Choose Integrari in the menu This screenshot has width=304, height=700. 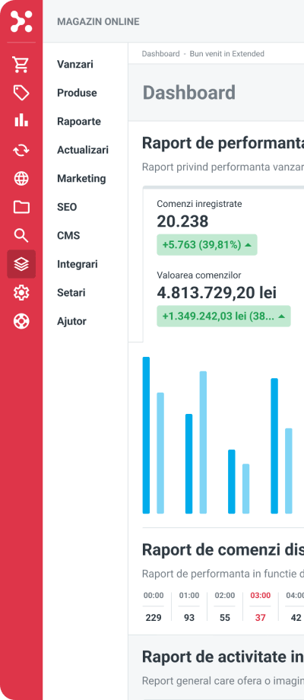[x=77, y=264]
